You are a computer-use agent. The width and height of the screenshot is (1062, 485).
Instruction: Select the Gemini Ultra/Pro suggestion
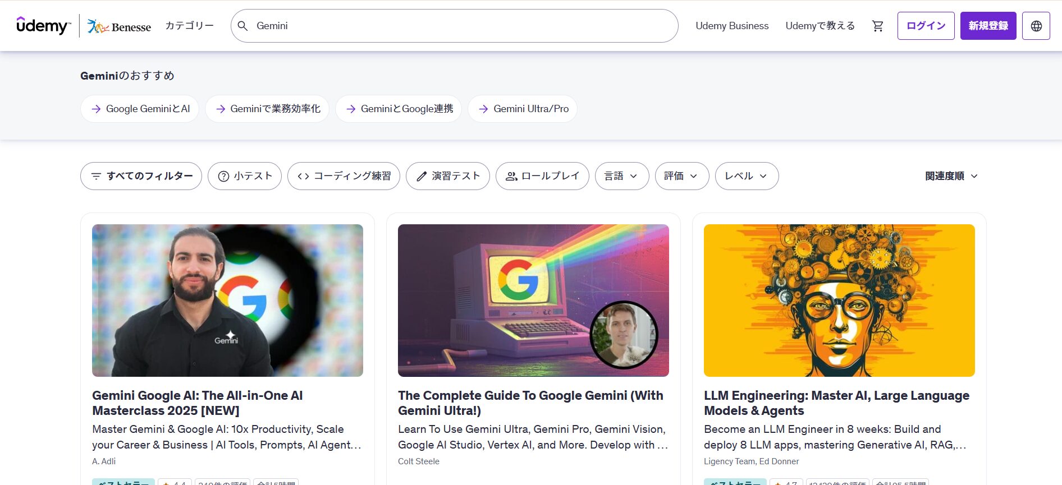point(523,109)
